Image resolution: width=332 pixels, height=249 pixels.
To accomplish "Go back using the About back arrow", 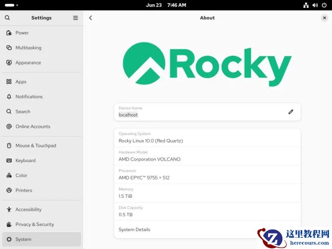I will 90,18.
